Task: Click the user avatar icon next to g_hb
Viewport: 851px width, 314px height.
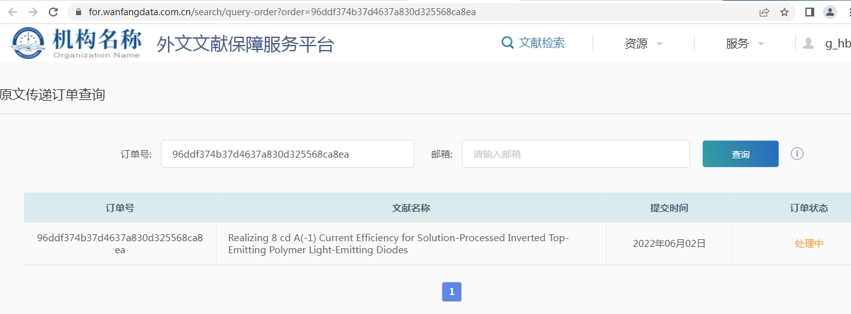Action: click(809, 43)
